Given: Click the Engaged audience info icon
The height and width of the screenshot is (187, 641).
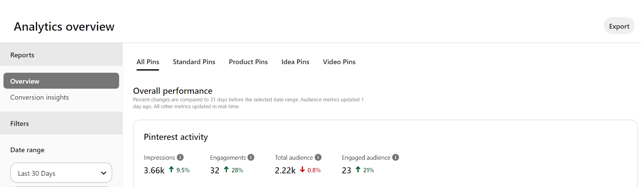Looking at the screenshot, I should pos(395,157).
